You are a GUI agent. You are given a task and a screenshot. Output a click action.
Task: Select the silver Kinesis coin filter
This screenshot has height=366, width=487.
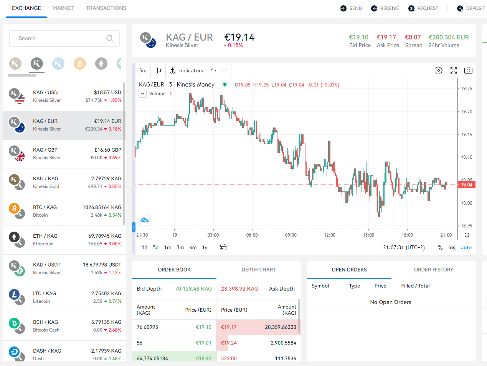coord(37,64)
